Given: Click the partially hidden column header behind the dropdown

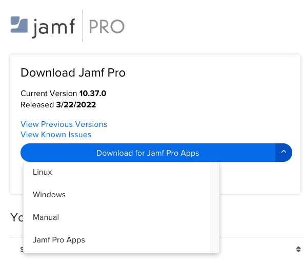Looking at the screenshot, I should [x=22, y=249].
